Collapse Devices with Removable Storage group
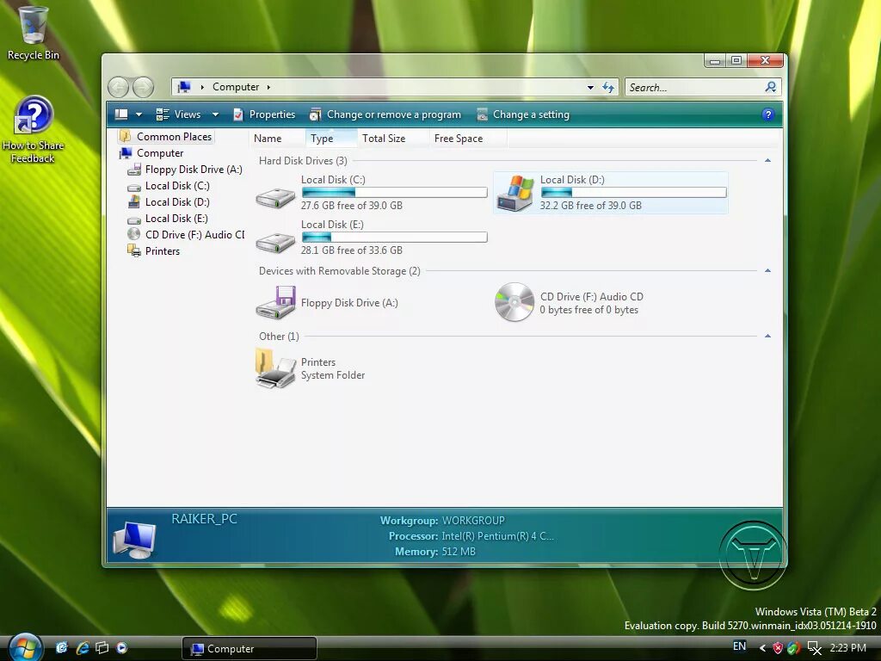Screen dimensions: 881x661 point(767,271)
